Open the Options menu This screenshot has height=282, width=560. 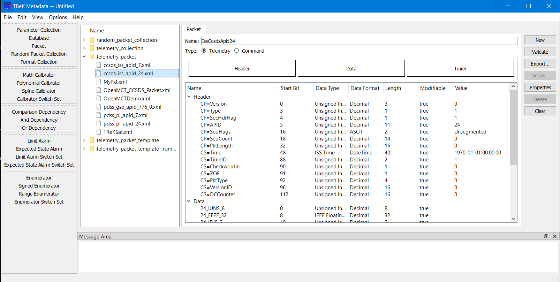(x=58, y=17)
